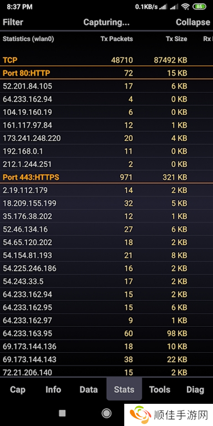The image size is (213, 426).
Task: Tap the battery indicator icon
Action: (199, 7)
